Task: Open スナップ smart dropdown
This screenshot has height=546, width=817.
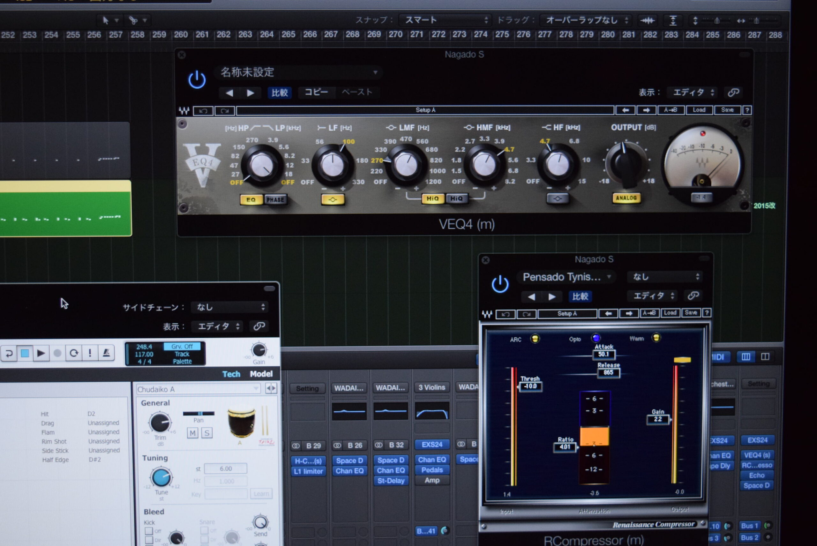Action: pos(445,20)
